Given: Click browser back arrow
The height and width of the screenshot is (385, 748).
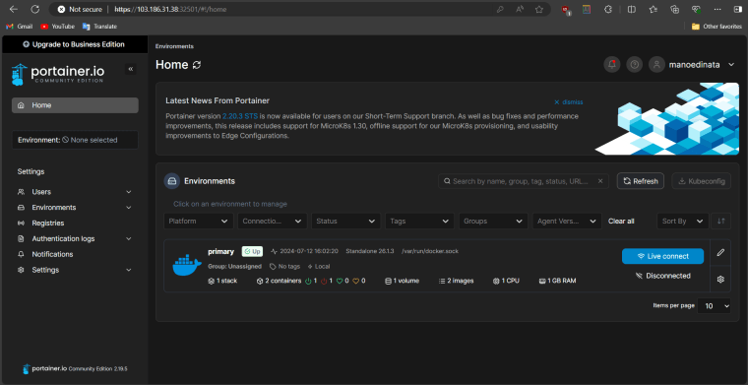Looking at the screenshot, I should click(x=14, y=9).
